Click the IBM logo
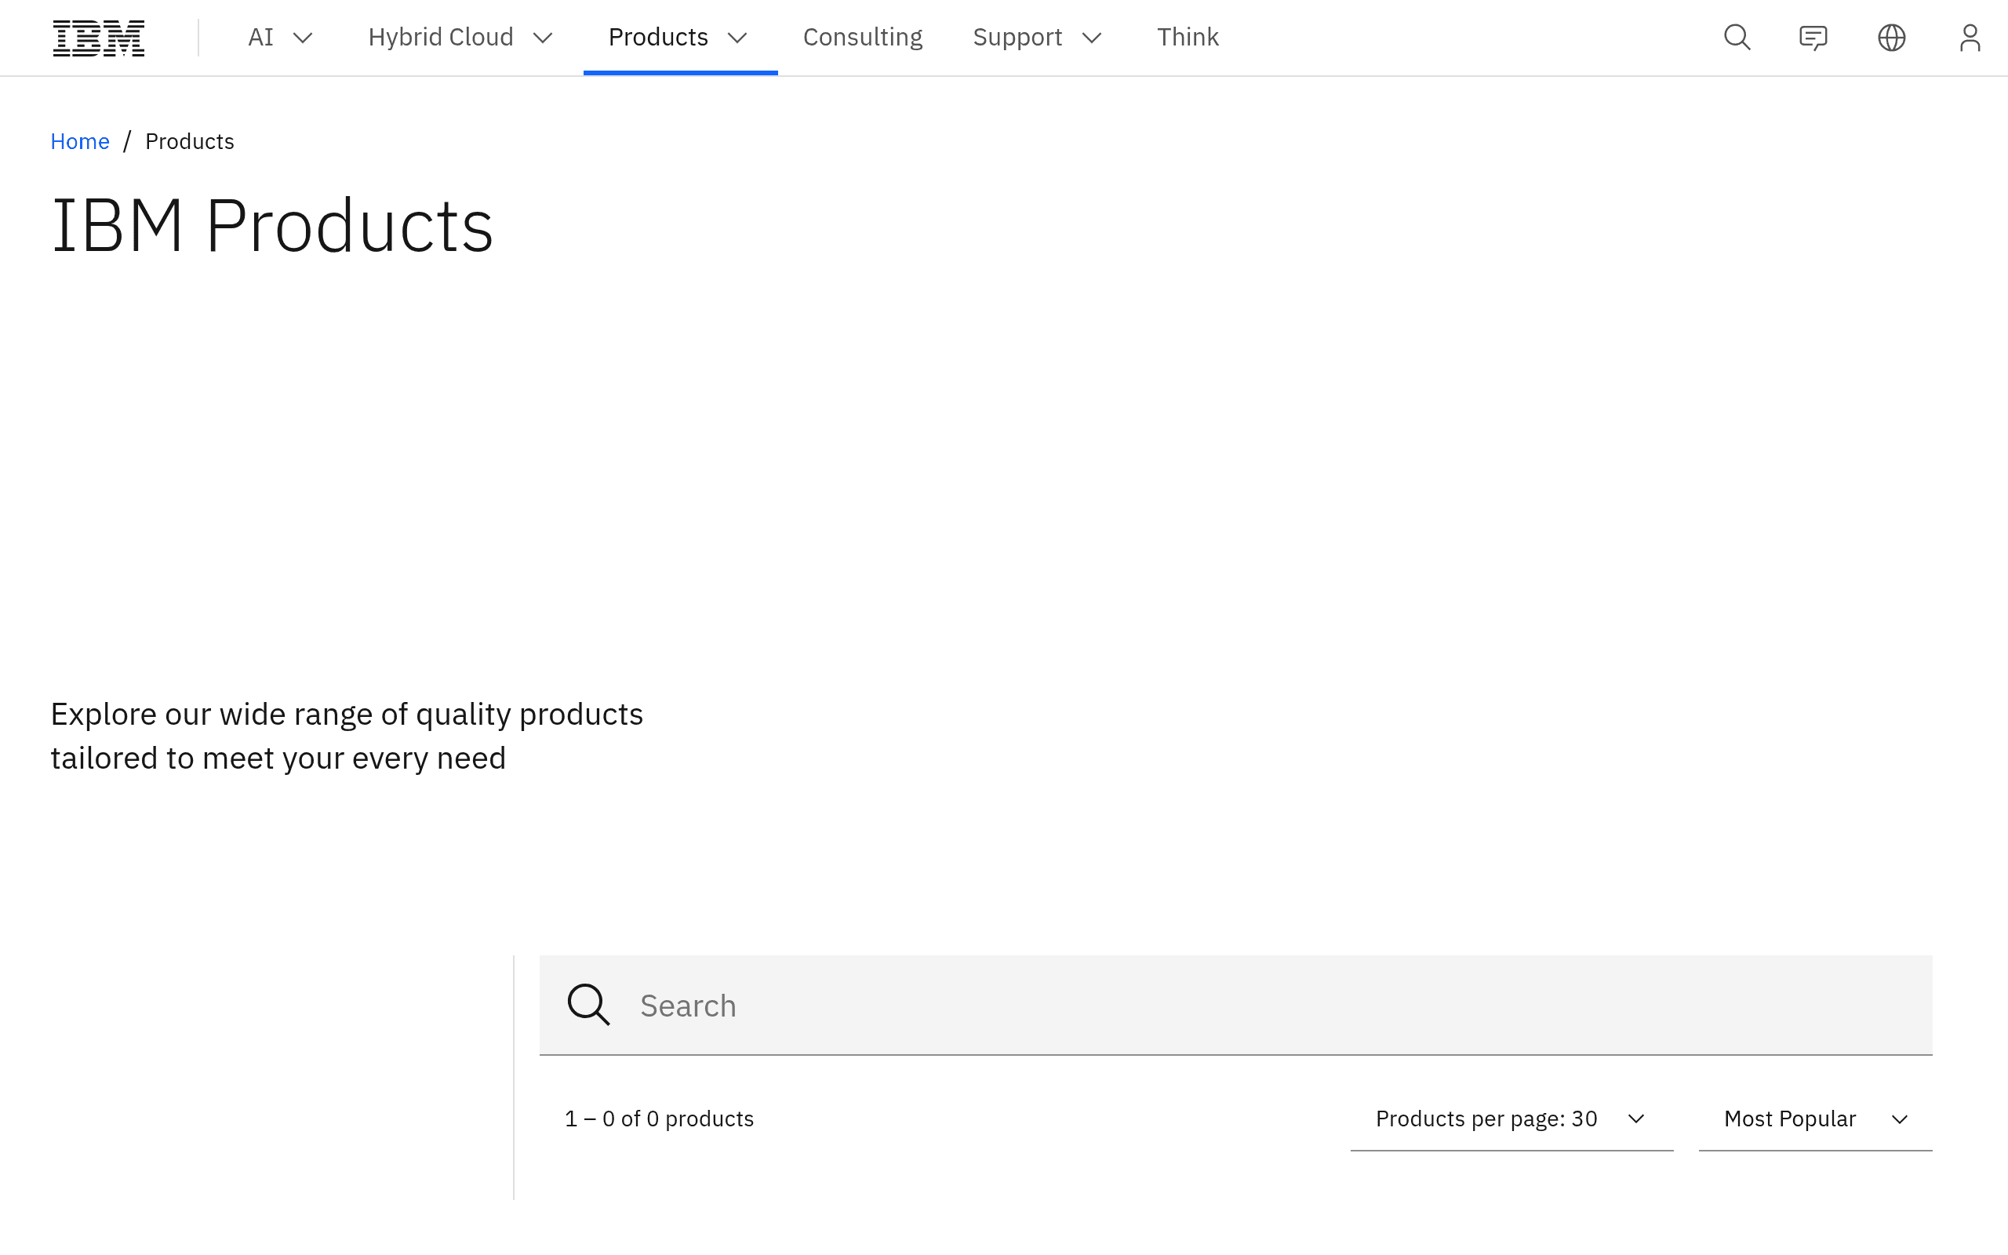The width and height of the screenshot is (2008, 1255). point(99,38)
